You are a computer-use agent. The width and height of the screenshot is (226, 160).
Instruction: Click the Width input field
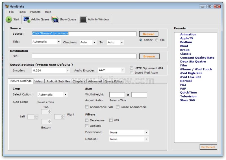coord(117,95)
